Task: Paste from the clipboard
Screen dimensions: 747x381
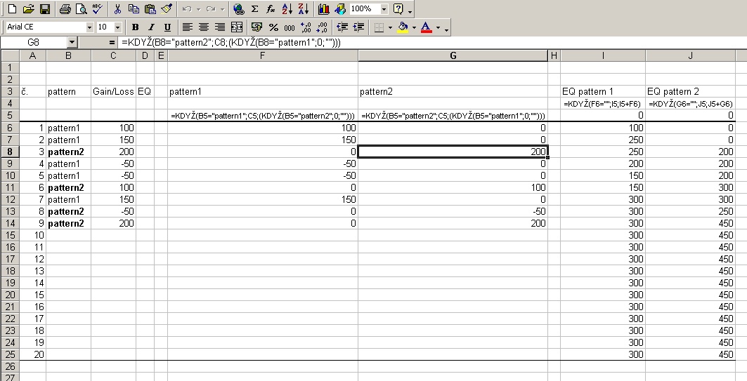Action: click(150, 8)
